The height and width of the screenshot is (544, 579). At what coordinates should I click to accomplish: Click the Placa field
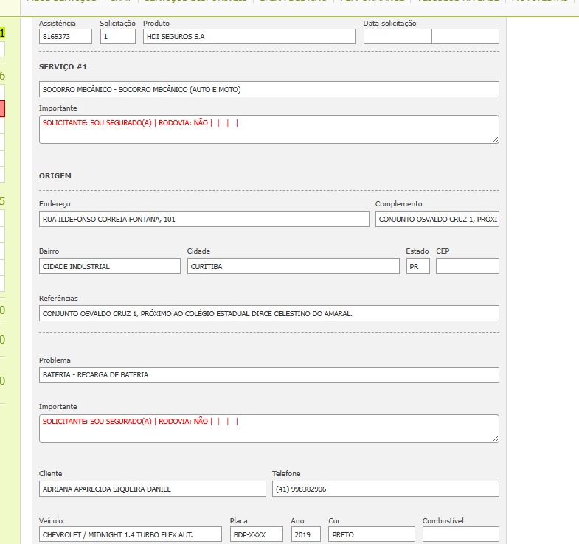coord(256,534)
